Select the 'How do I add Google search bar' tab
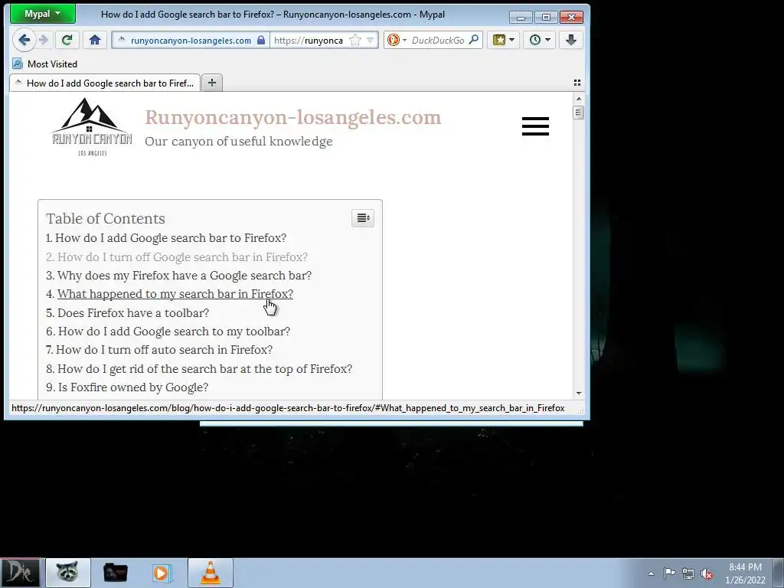This screenshot has height=588, width=784. pyautogui.click(x=105, y=83)
